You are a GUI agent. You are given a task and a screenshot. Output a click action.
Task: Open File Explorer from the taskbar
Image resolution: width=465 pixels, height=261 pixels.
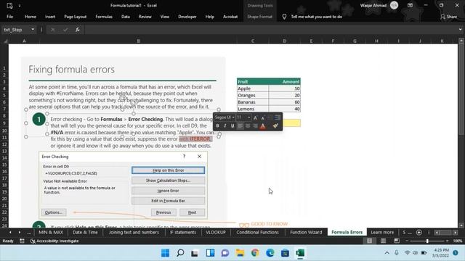tap(240, 253)
